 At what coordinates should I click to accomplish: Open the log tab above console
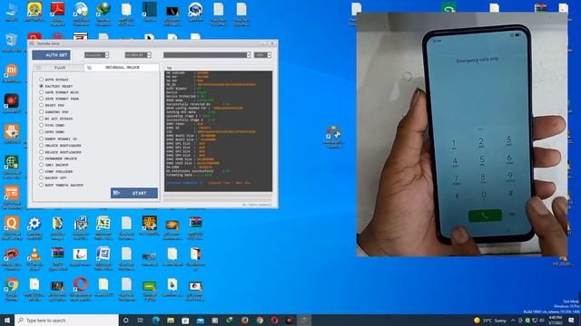point(169,68)
